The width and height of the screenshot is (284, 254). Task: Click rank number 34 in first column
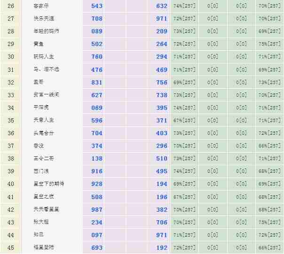click(11, 108)
